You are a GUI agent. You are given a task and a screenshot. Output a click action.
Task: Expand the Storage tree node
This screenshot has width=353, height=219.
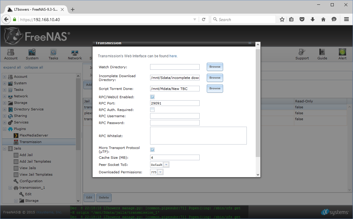click(4, 103)
